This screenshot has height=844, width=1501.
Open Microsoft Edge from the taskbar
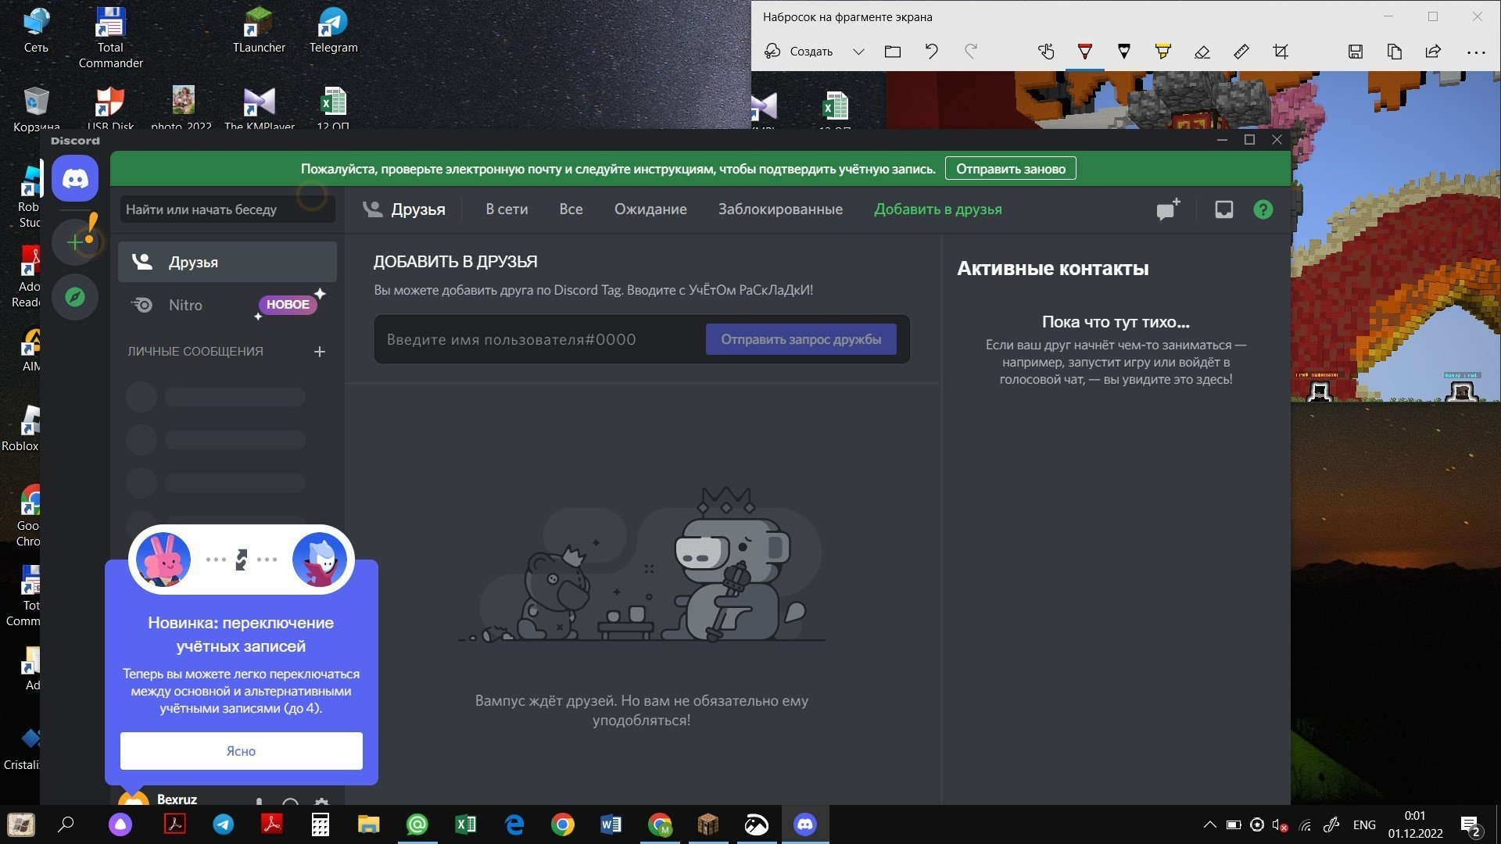tap(514, 824)
